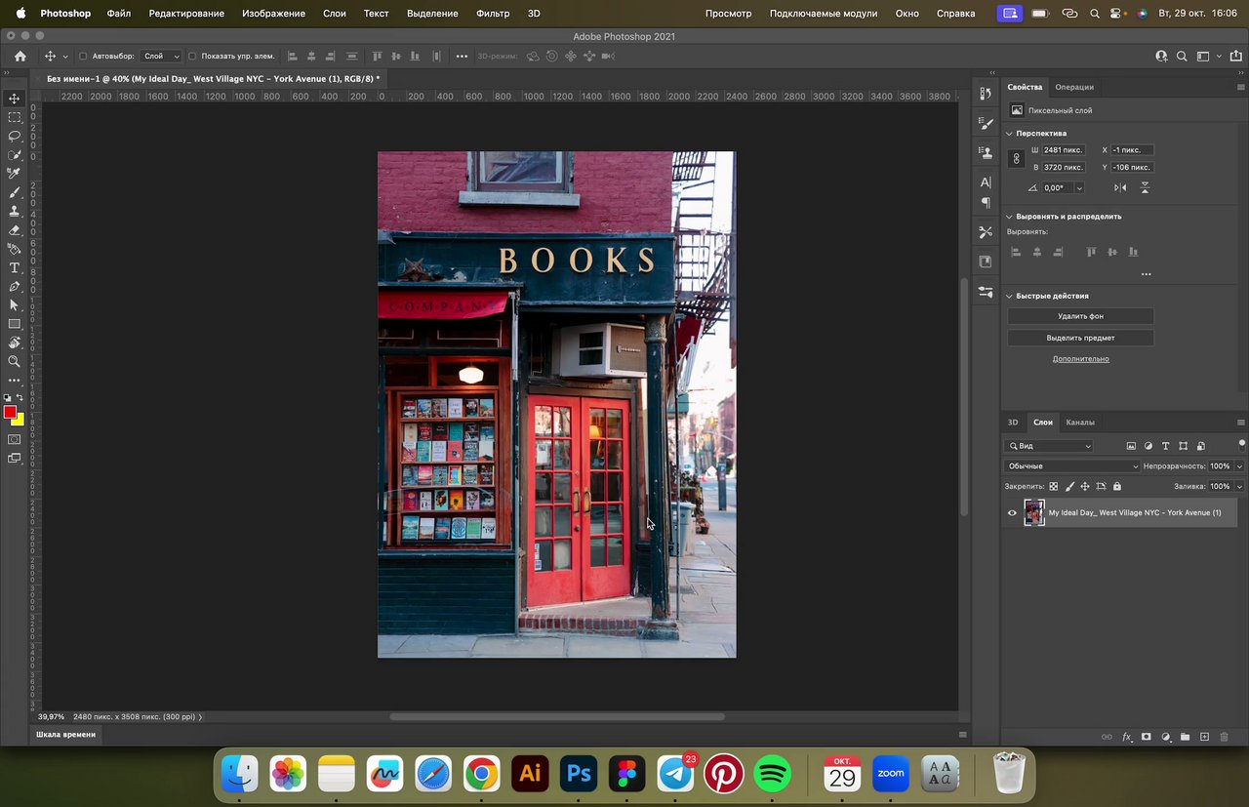Click the Удалить фон button

coord(1080,316)
